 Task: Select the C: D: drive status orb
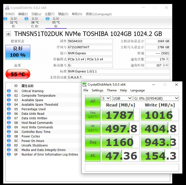tap(26, 19)
